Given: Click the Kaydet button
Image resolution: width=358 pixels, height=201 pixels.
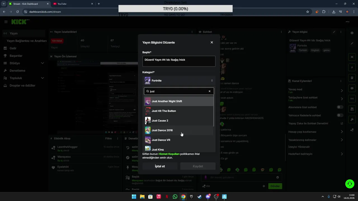Looking at the screenshot, I should coord(198,166).
